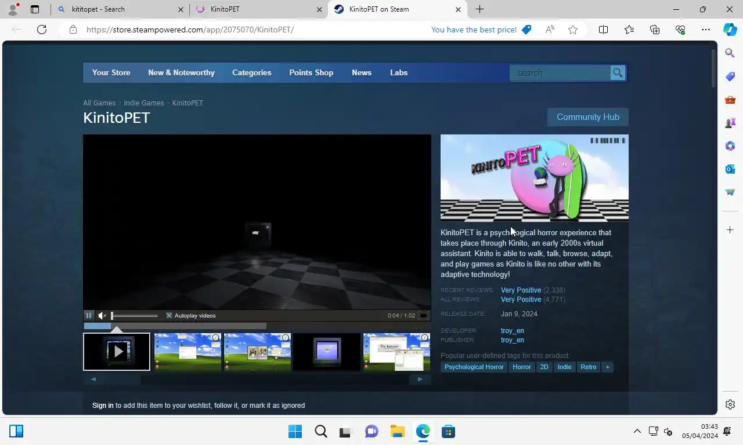Image resolution: width=743 pixels, height=445 pixels.
Task: Pause the trailer video
Action: 89,316
